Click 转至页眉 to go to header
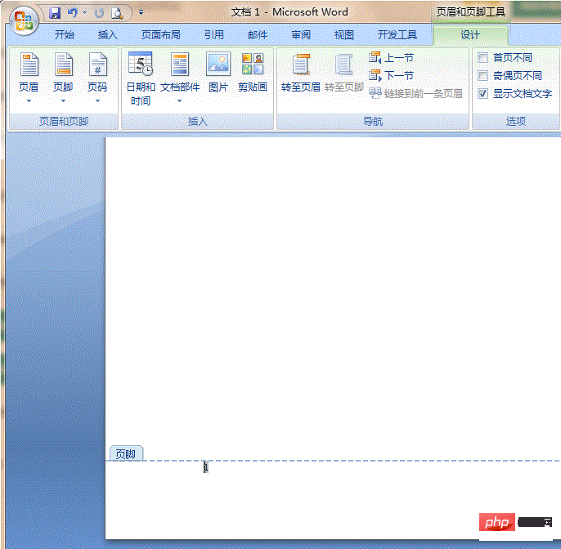561x549 pixels. coord(300,74)
